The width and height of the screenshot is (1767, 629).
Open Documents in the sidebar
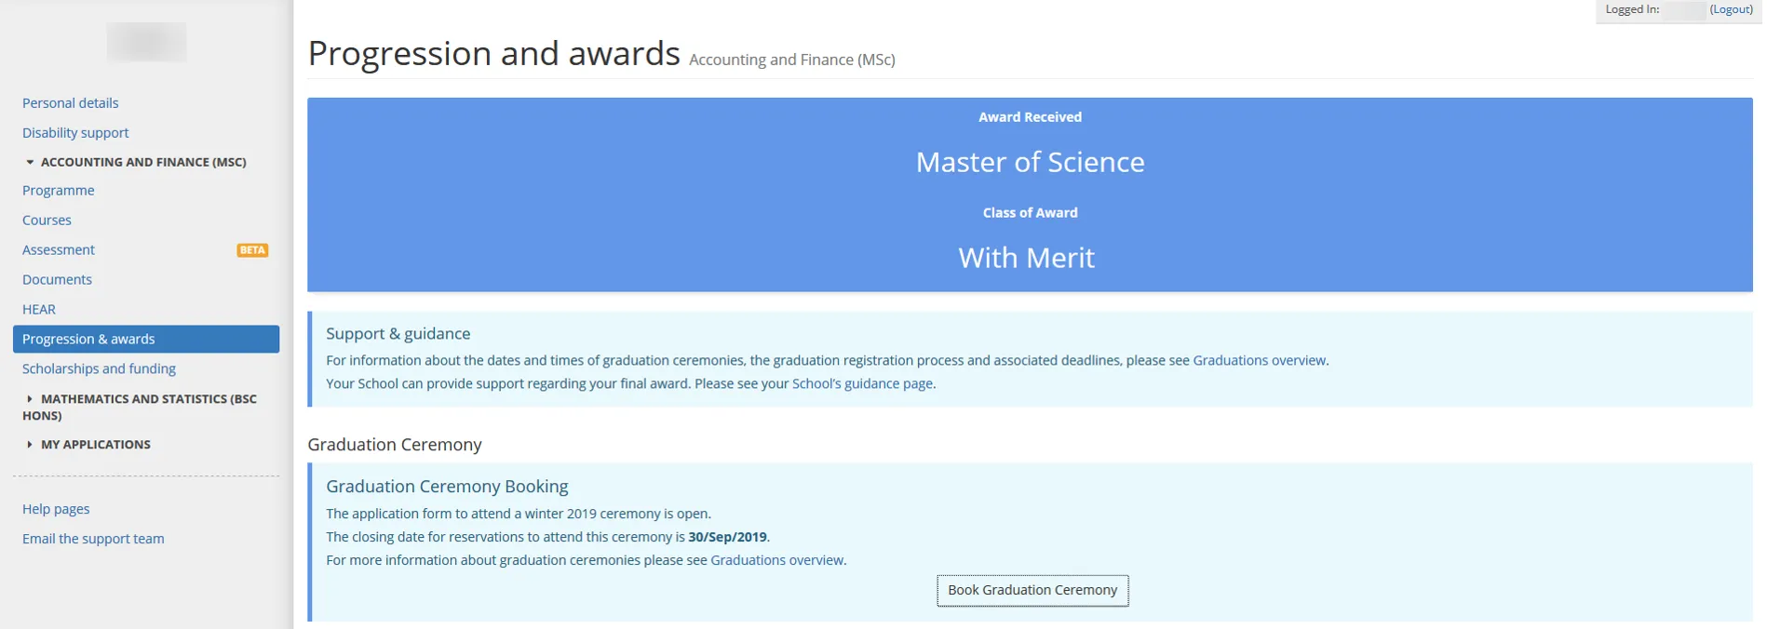[x=57, y=280]
